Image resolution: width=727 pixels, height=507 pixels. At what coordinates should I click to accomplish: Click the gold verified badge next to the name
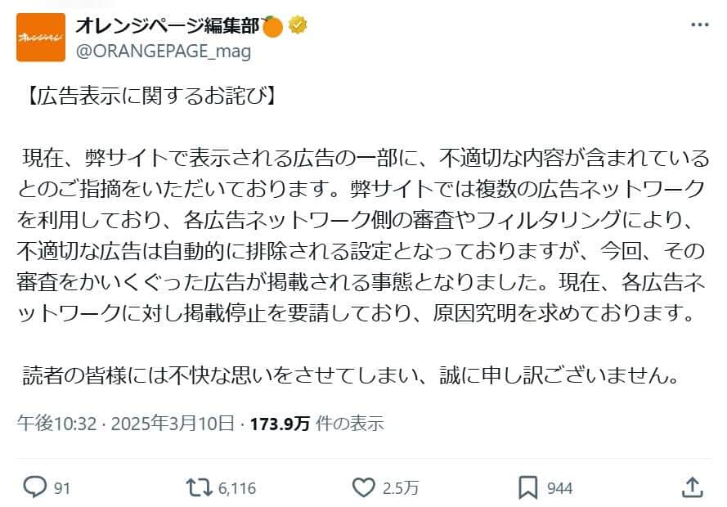[x=297, y=25]
